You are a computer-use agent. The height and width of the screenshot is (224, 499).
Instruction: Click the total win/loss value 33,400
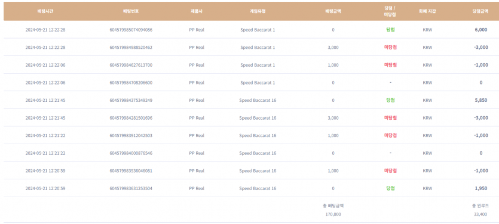click(x=480, y=214)
